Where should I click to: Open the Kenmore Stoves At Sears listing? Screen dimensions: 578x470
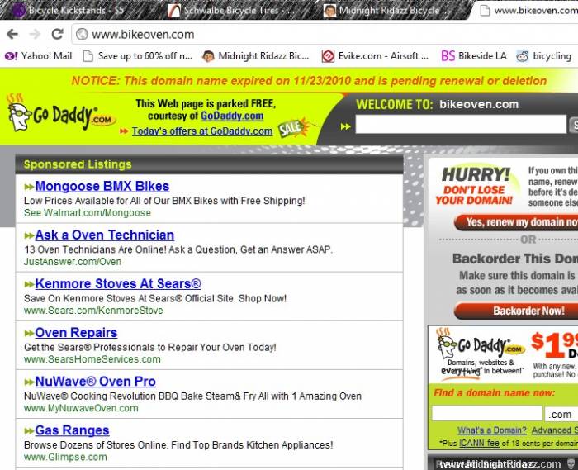point(118,284)
